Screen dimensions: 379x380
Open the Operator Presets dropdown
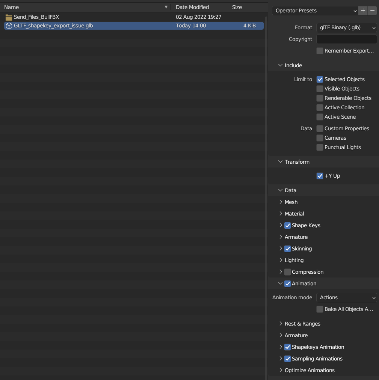[315, 11]
